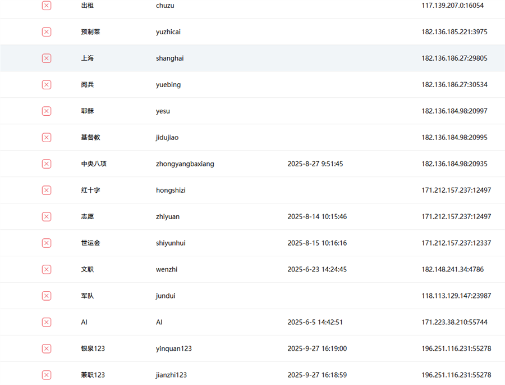Click the IP address 118.113.129.147:23987
Image resolution: width=505 pixels, height=385 pixels.
pos(456,296)
